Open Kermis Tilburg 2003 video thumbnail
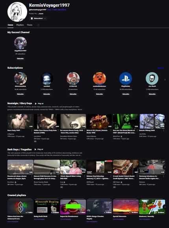This screenshot has height=228, width=169. coord(152,121)
